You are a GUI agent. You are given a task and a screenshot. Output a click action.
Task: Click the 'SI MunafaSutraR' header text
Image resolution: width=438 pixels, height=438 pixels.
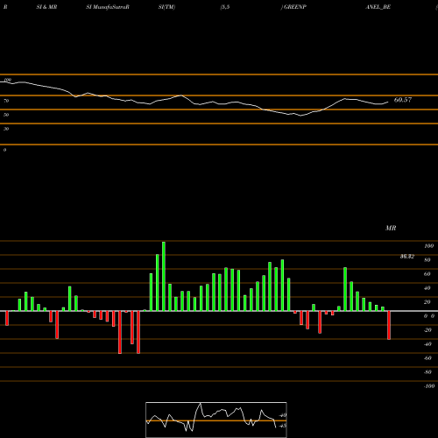click(108, 7)
